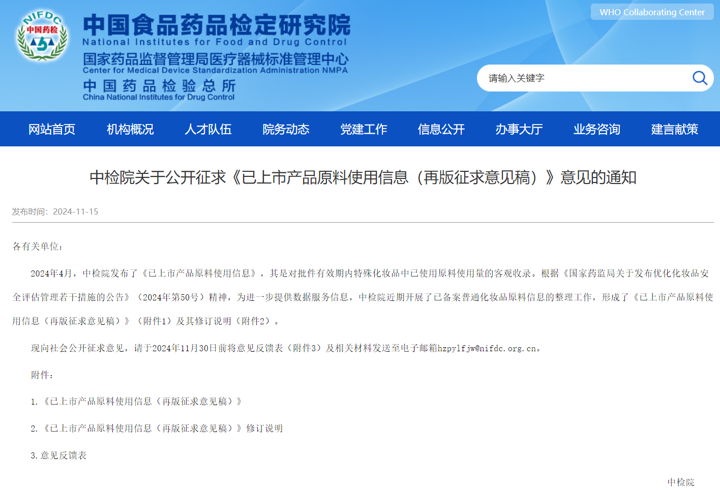Screen dimensions: 720x490
Task: Click the email address hzpylfjw@nifdc.org.cn
Action: tap(488, 348)
